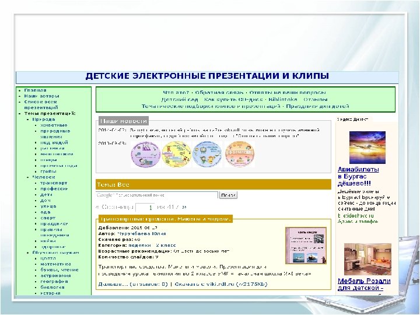
Task: Select спорт subtopic
Action: (48, 218)
